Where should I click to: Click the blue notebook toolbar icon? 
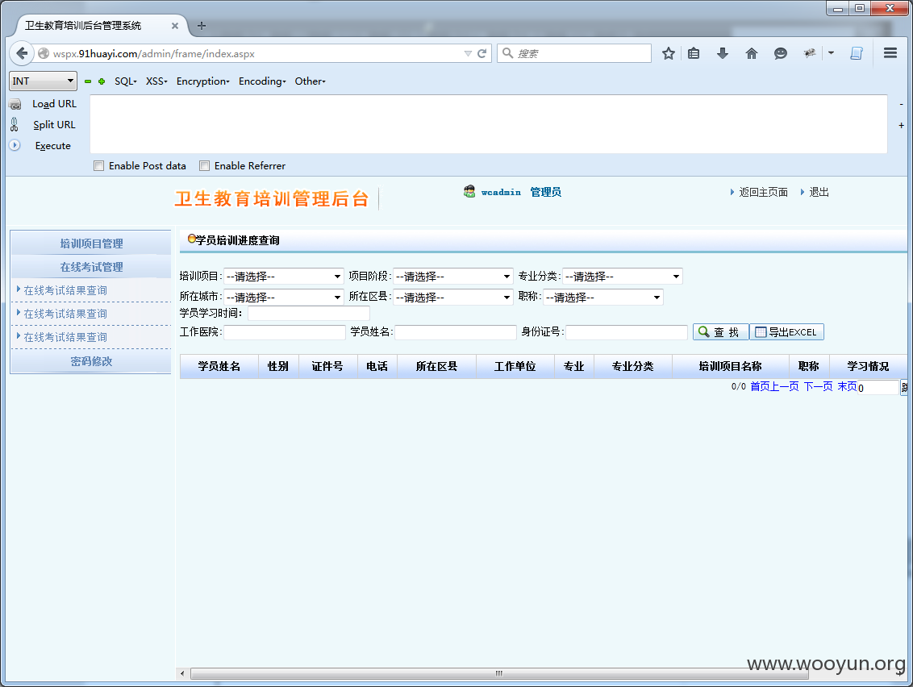[x=857, y=53]
